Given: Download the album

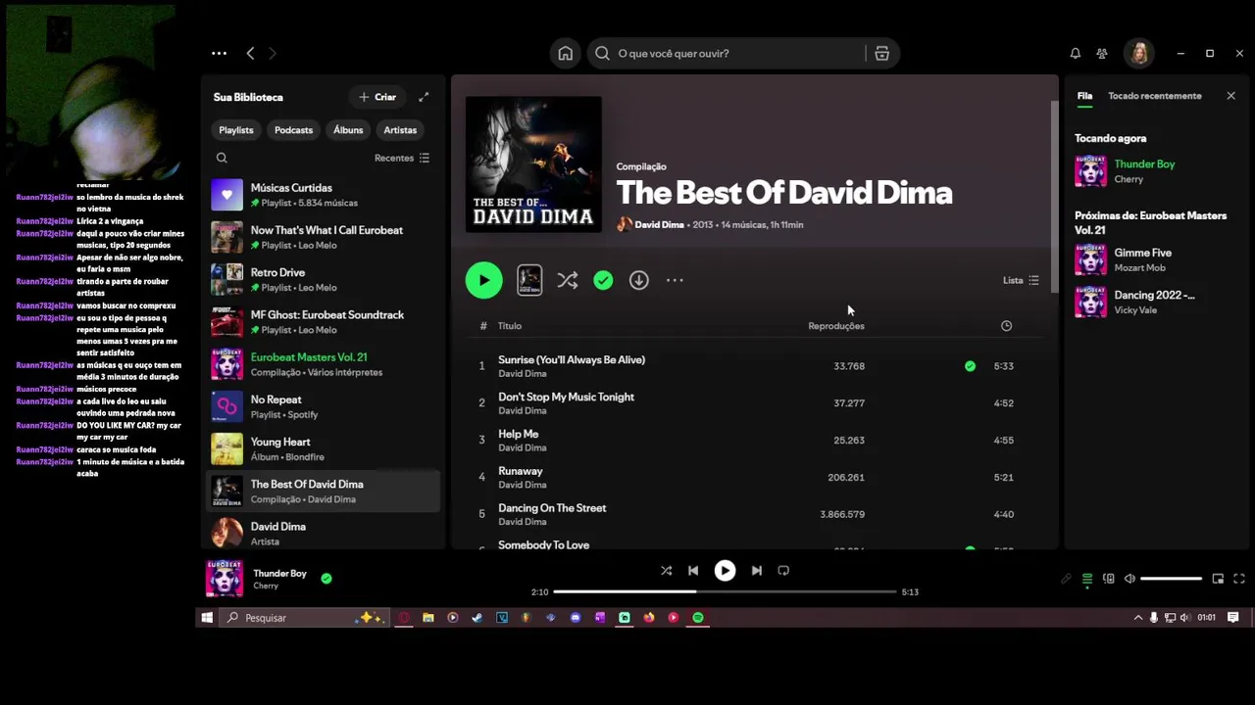Looking at the screenshot, I should point(638,280).
